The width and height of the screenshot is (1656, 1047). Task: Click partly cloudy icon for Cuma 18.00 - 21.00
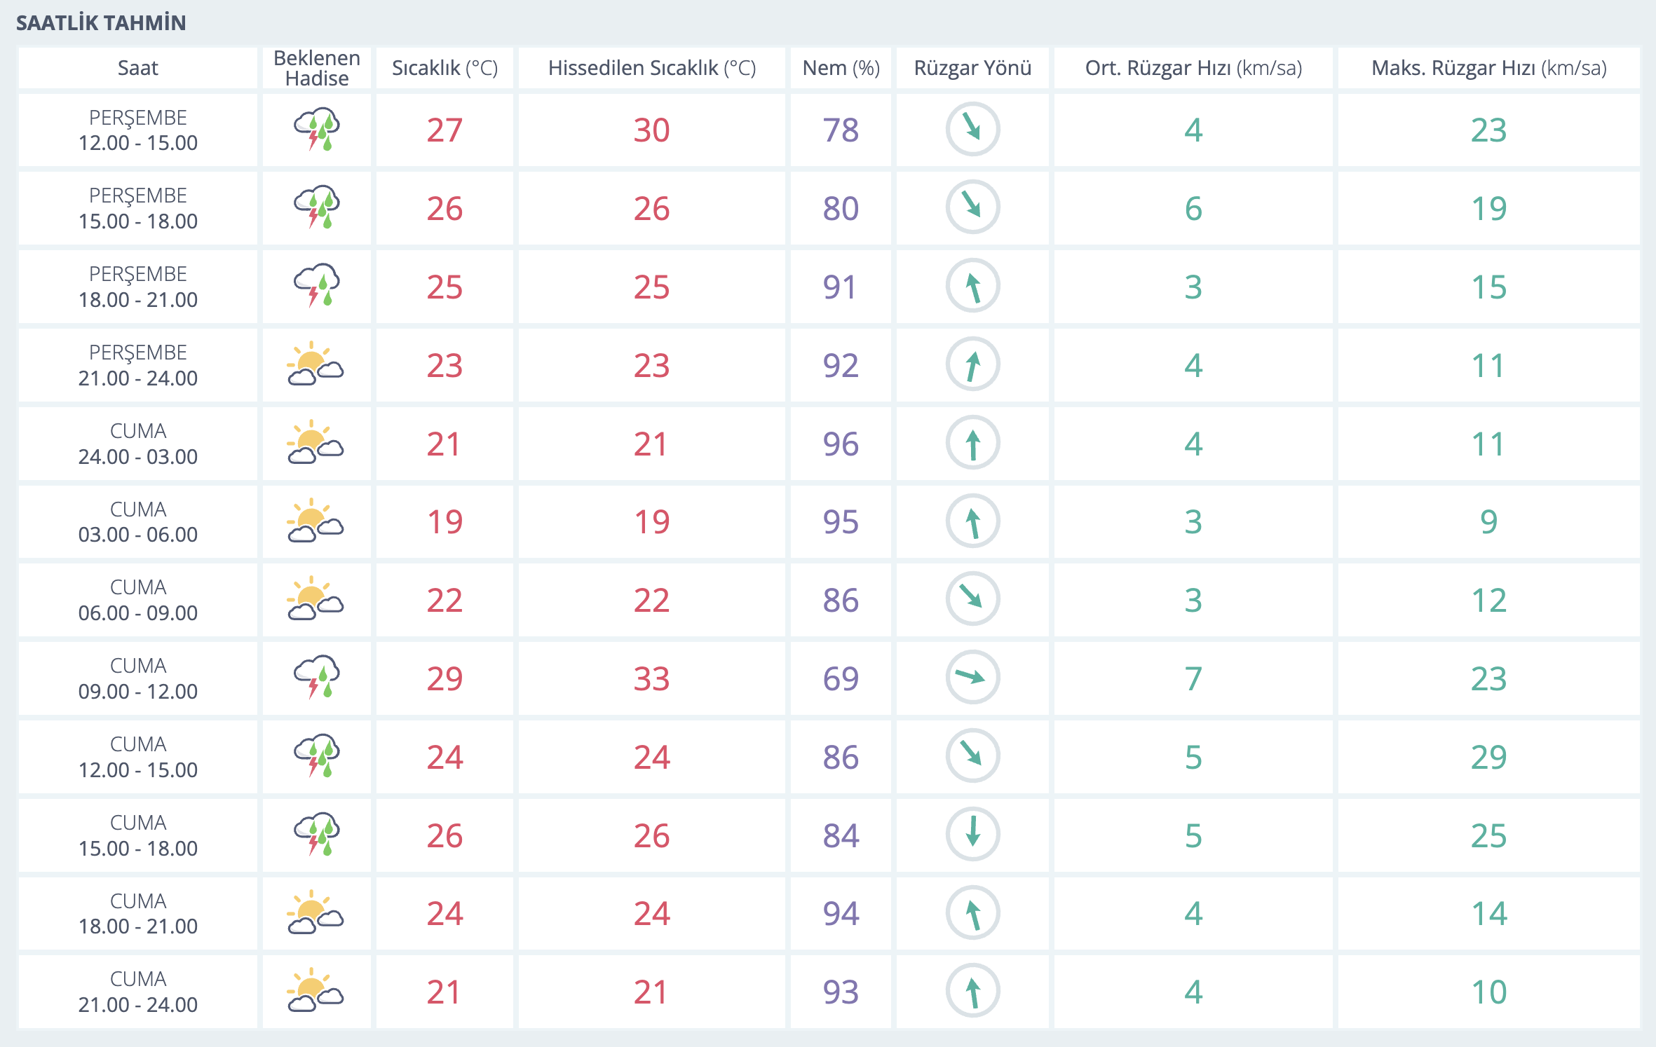(x=315, y=913)
